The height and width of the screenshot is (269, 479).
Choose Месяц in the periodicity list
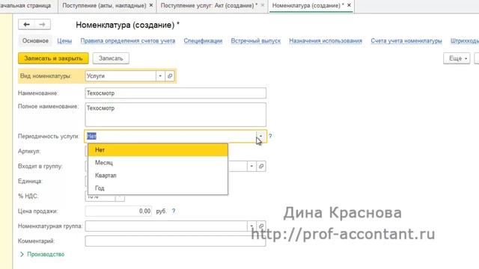pyautogui.click(x=158, y=163)
